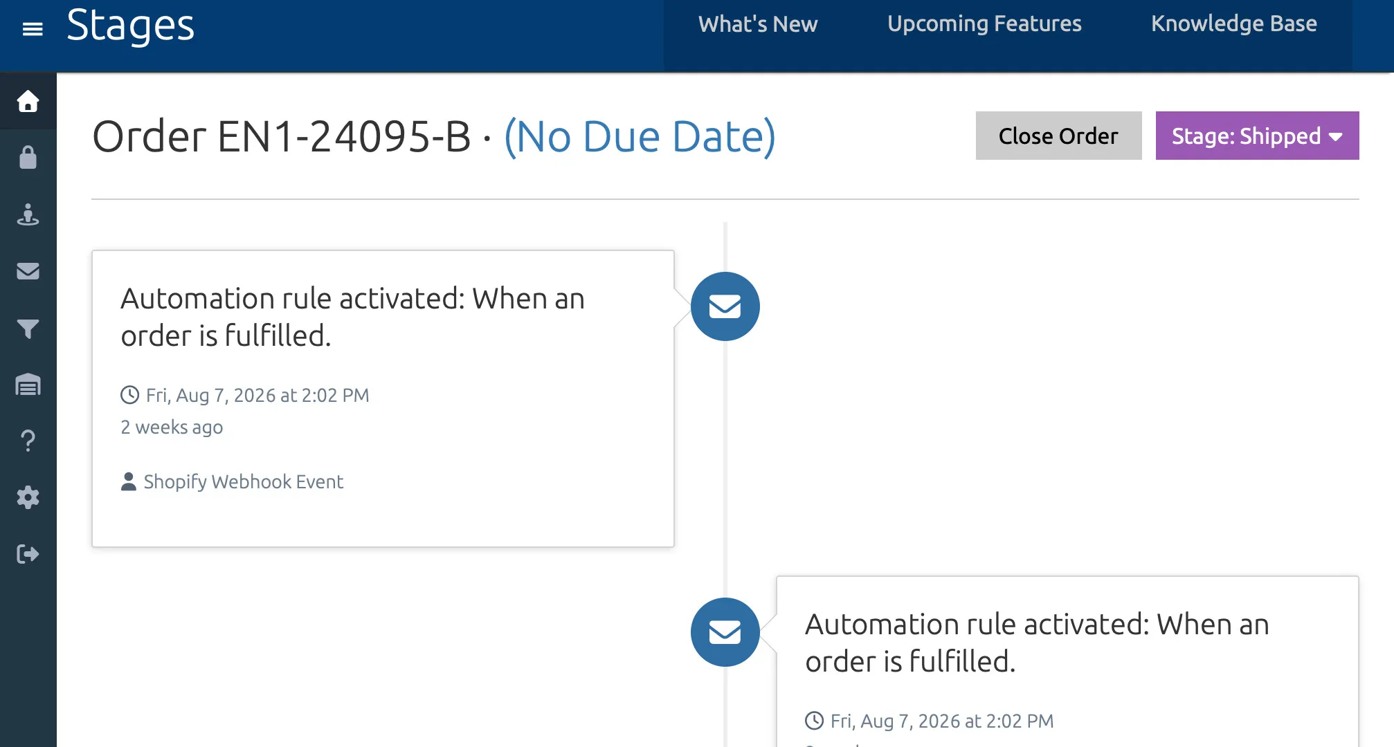Click the (No Due Date) link
This screenshot has height=747, width=1394.
click(640, 137)
